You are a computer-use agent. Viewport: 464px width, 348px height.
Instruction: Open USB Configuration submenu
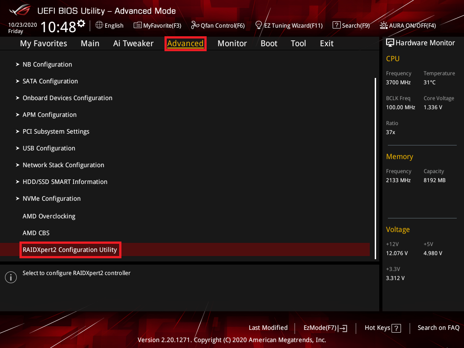(x=48, y=148)
